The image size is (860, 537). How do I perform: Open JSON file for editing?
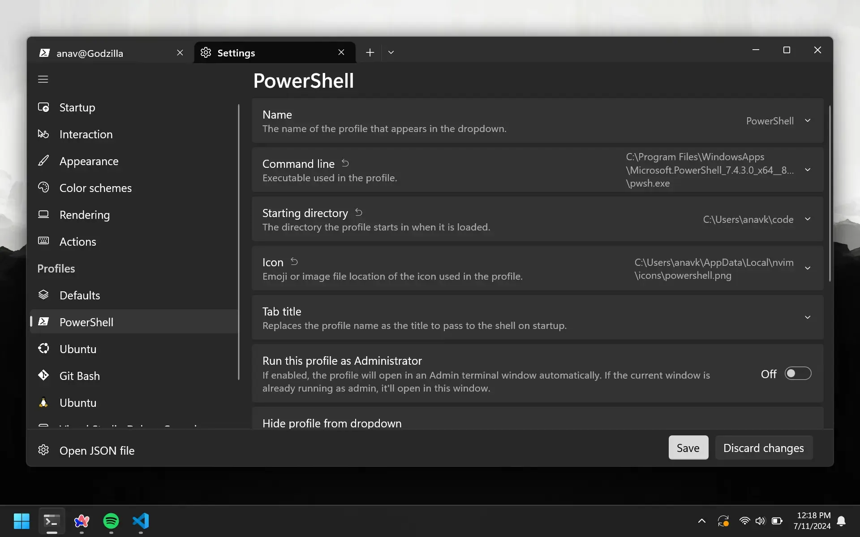click(x=97, y=450)
